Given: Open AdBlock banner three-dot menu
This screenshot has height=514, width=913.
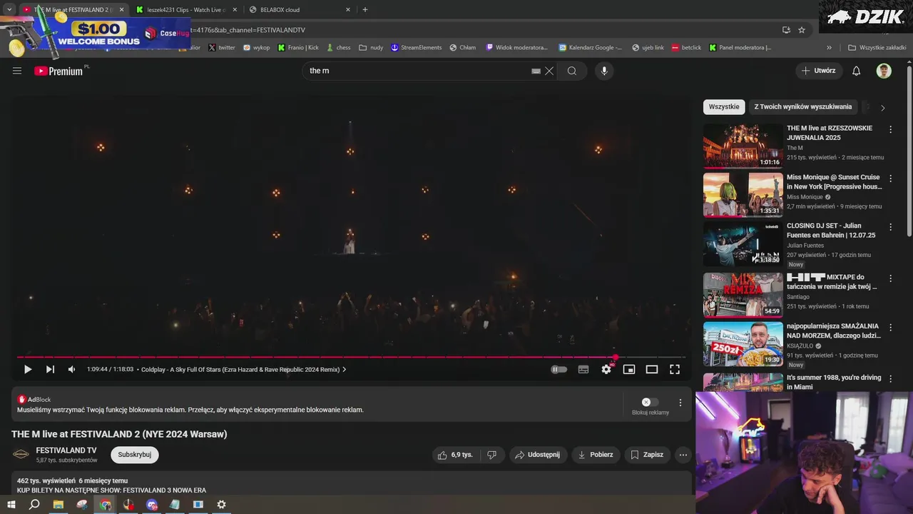Looking at the screenshot, I should (x=680, y=403).
